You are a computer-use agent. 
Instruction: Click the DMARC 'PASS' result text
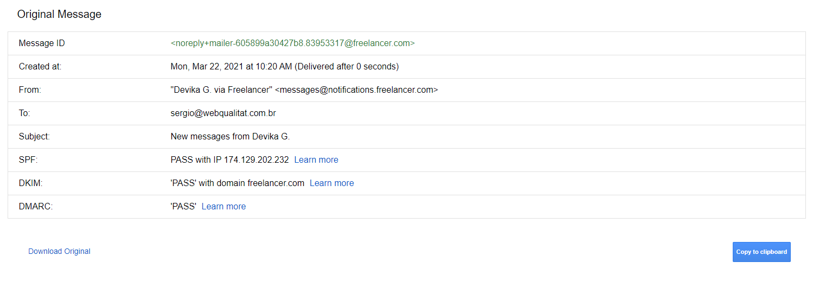pos(183,207)
